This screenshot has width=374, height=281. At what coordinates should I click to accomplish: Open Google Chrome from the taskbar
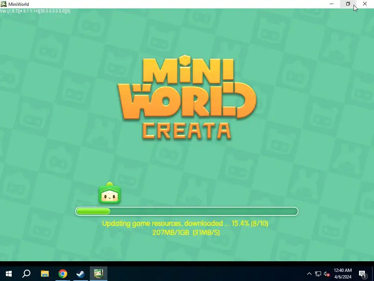pos(63,274)
